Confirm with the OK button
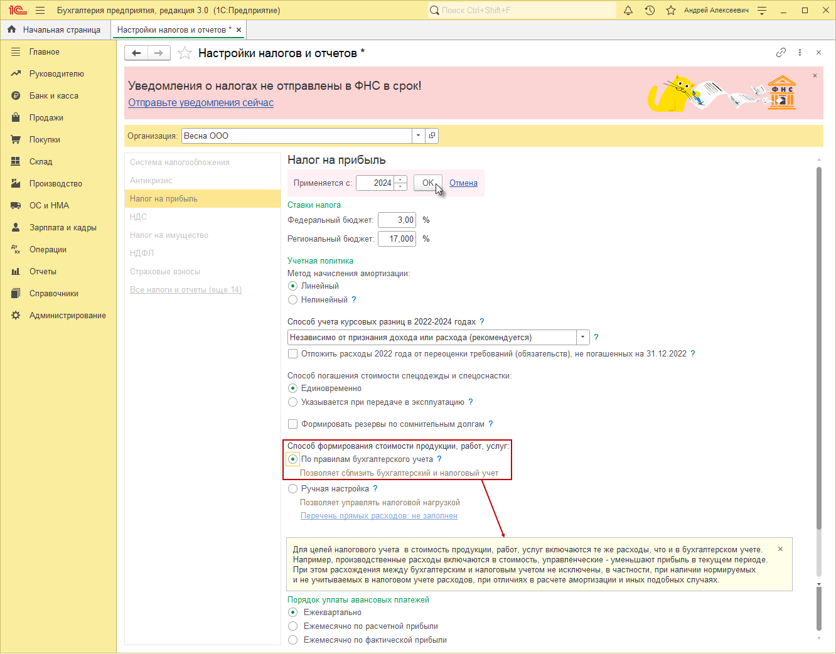 pyautogui.click(x=428, y=183)
